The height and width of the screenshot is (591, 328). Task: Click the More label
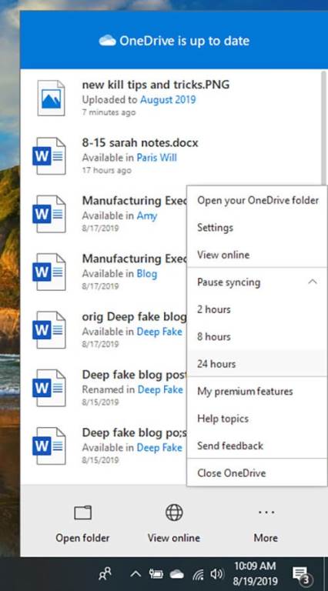click(x=266, y=538)
